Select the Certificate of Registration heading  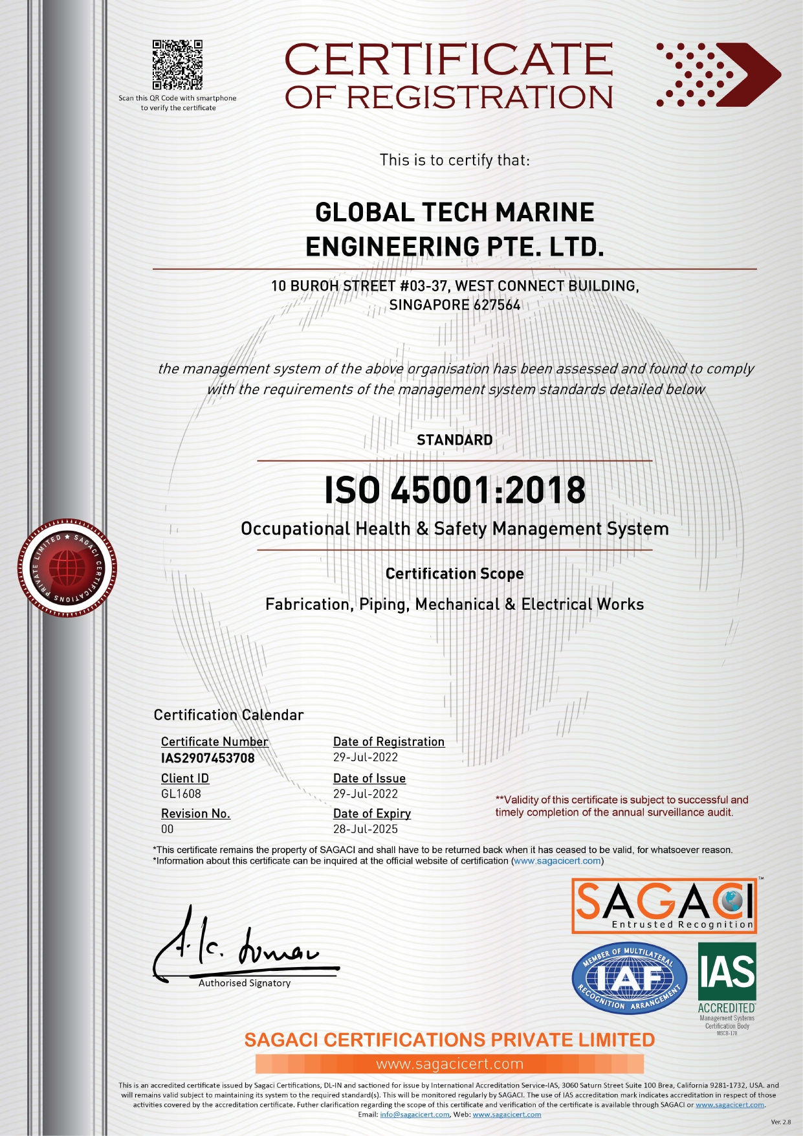[448, 76]
